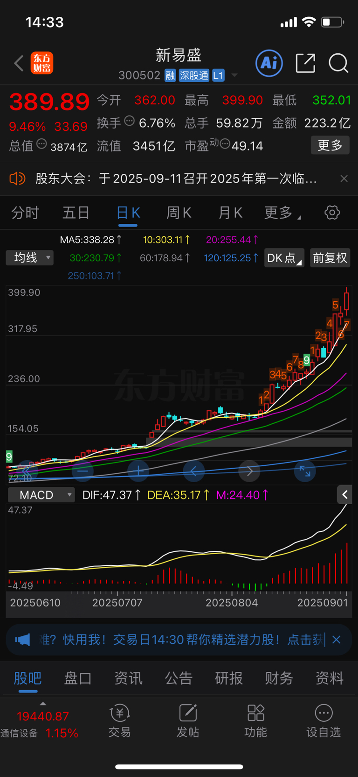Tap the 30:230.79 moving average value
This screenshot has width=358, height=777.
pos(96,258)
